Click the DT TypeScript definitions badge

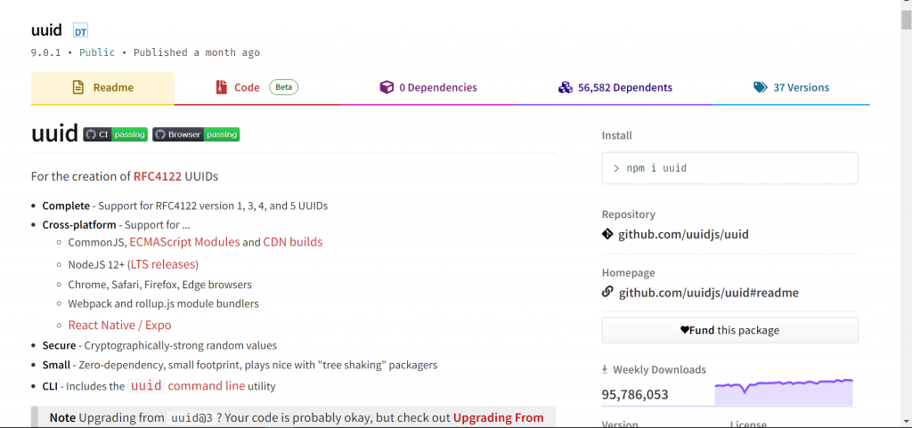[x=80, y=31]
